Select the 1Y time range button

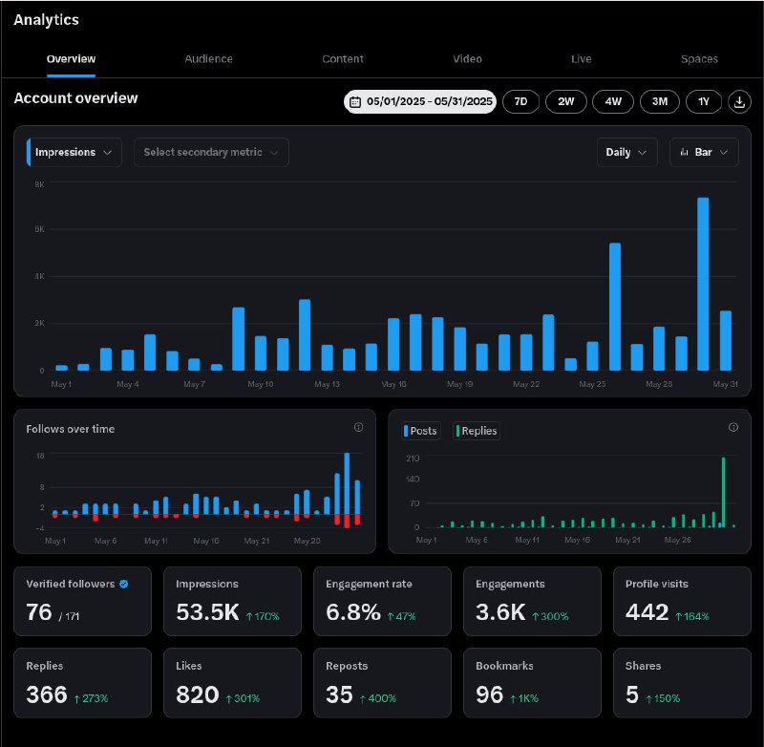(x=704, y=102)
